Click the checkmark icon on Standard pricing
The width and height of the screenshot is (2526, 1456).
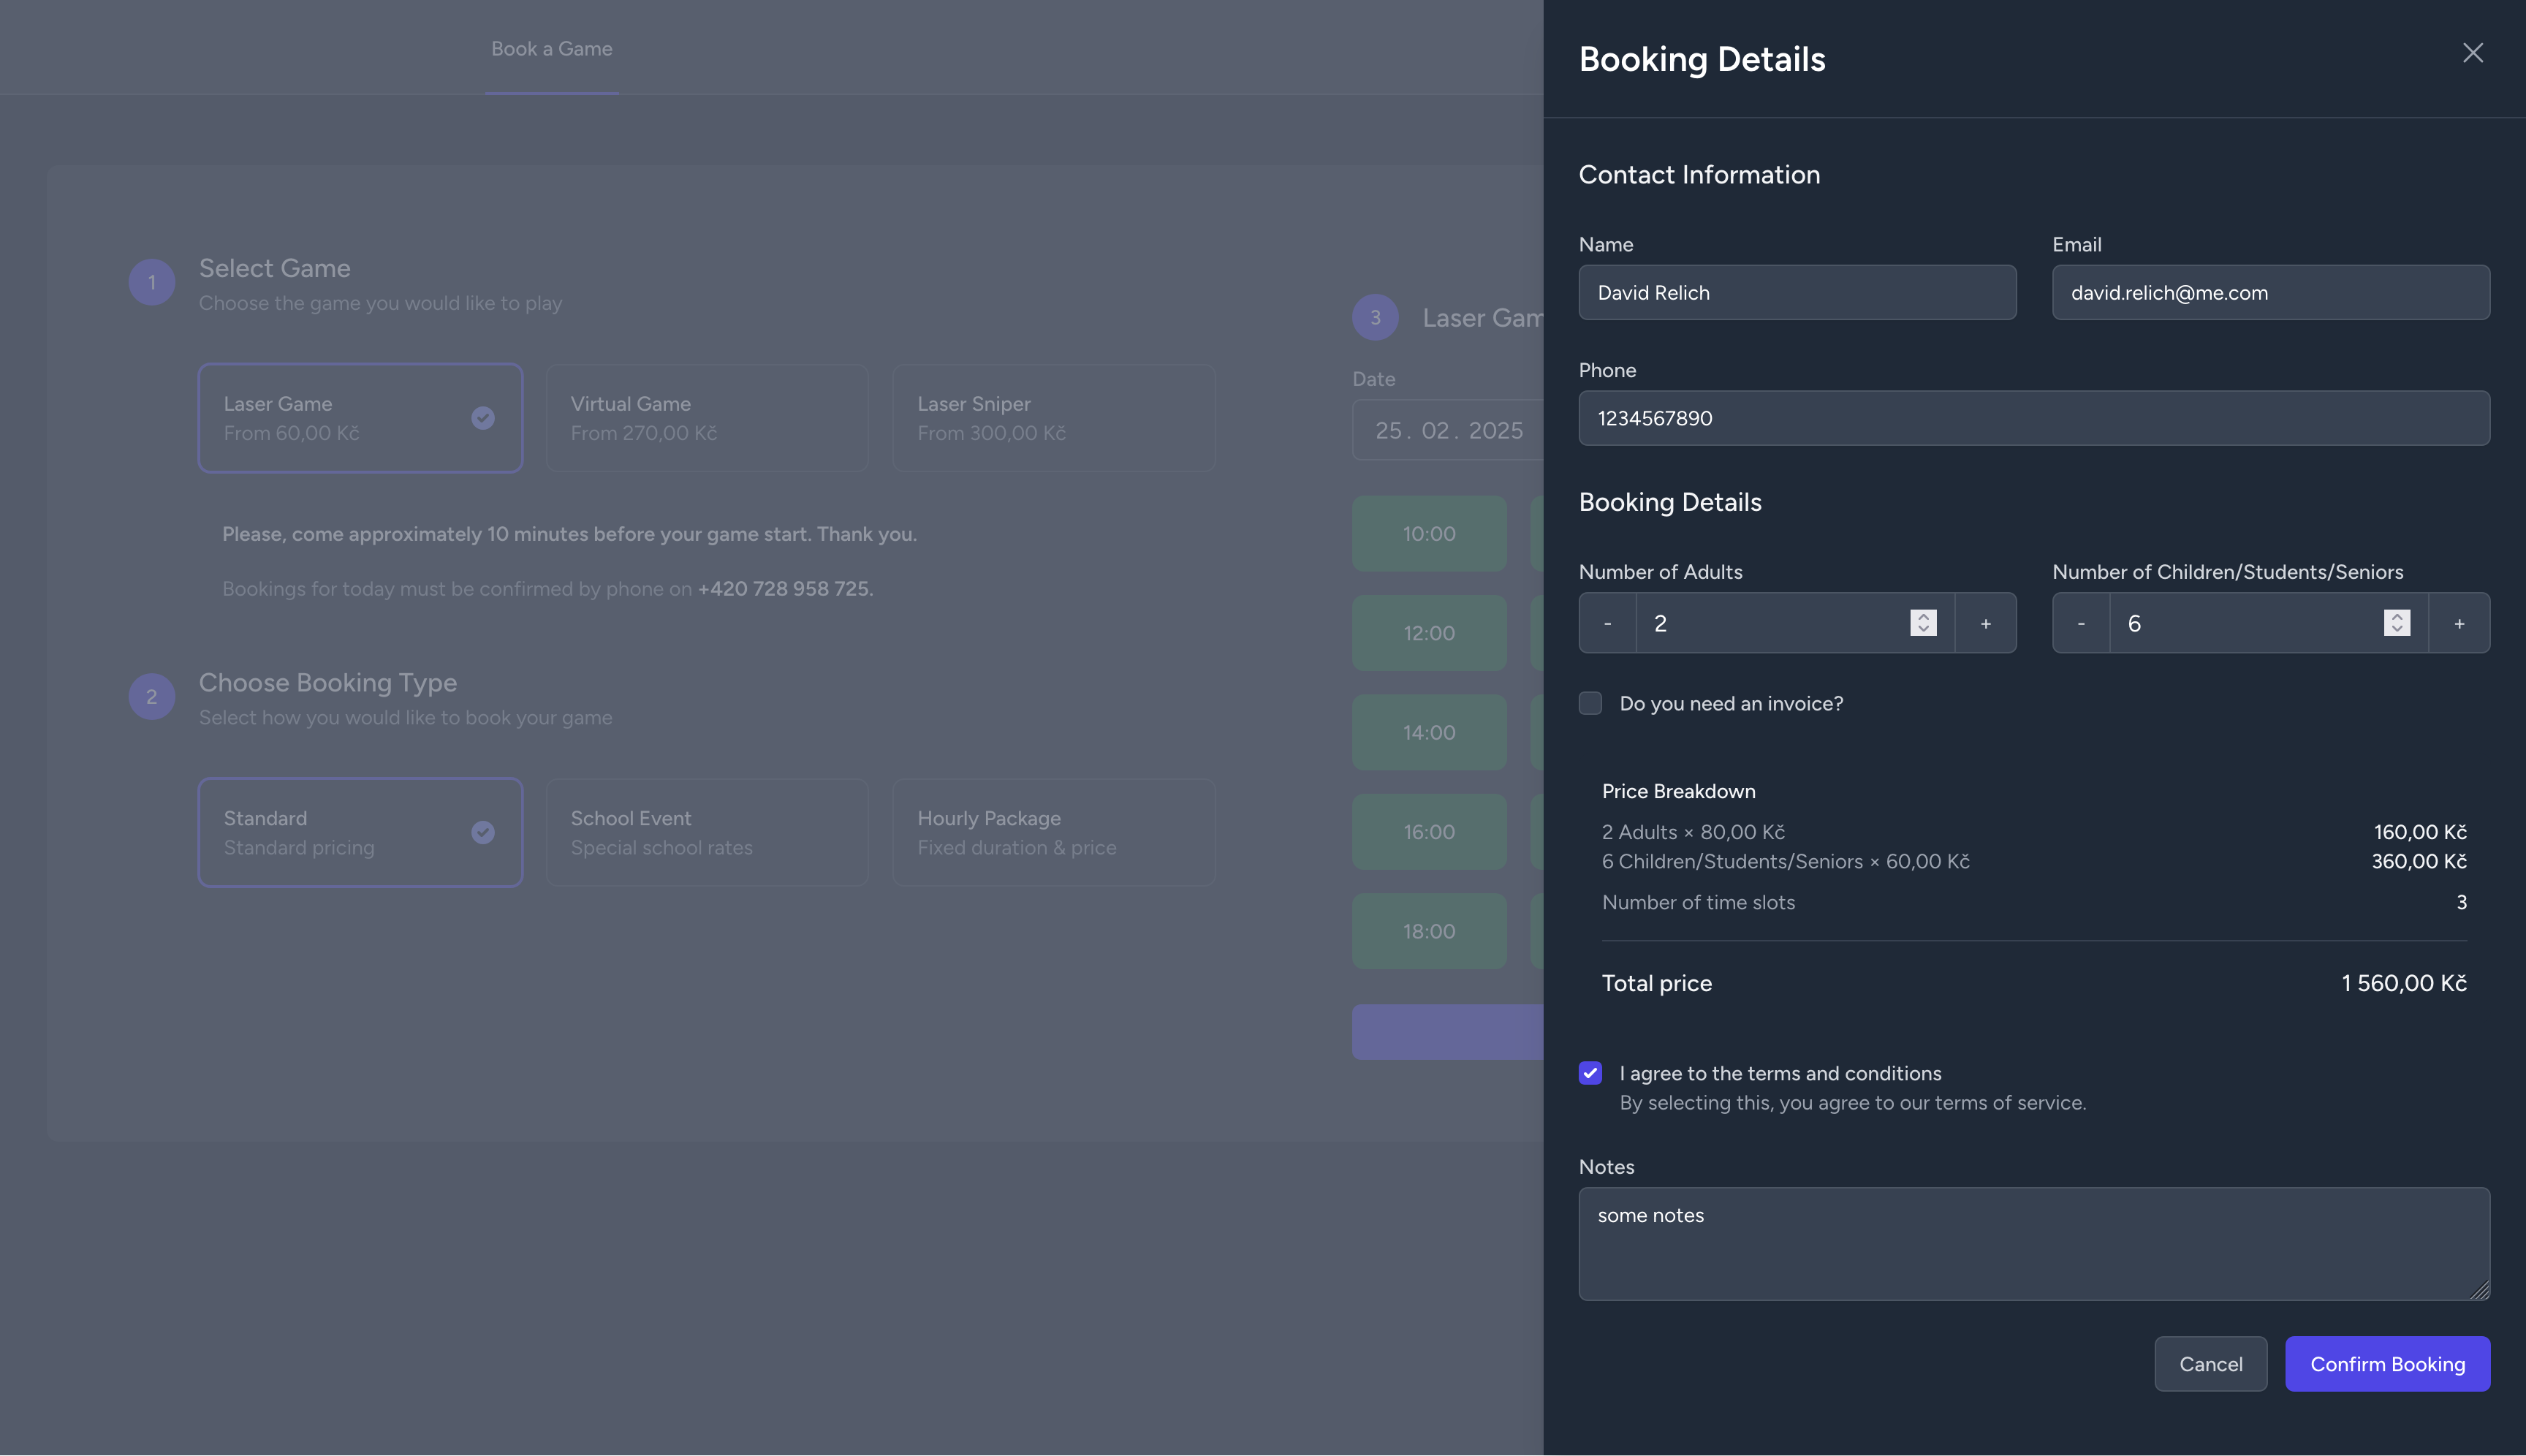click(483, 832)
